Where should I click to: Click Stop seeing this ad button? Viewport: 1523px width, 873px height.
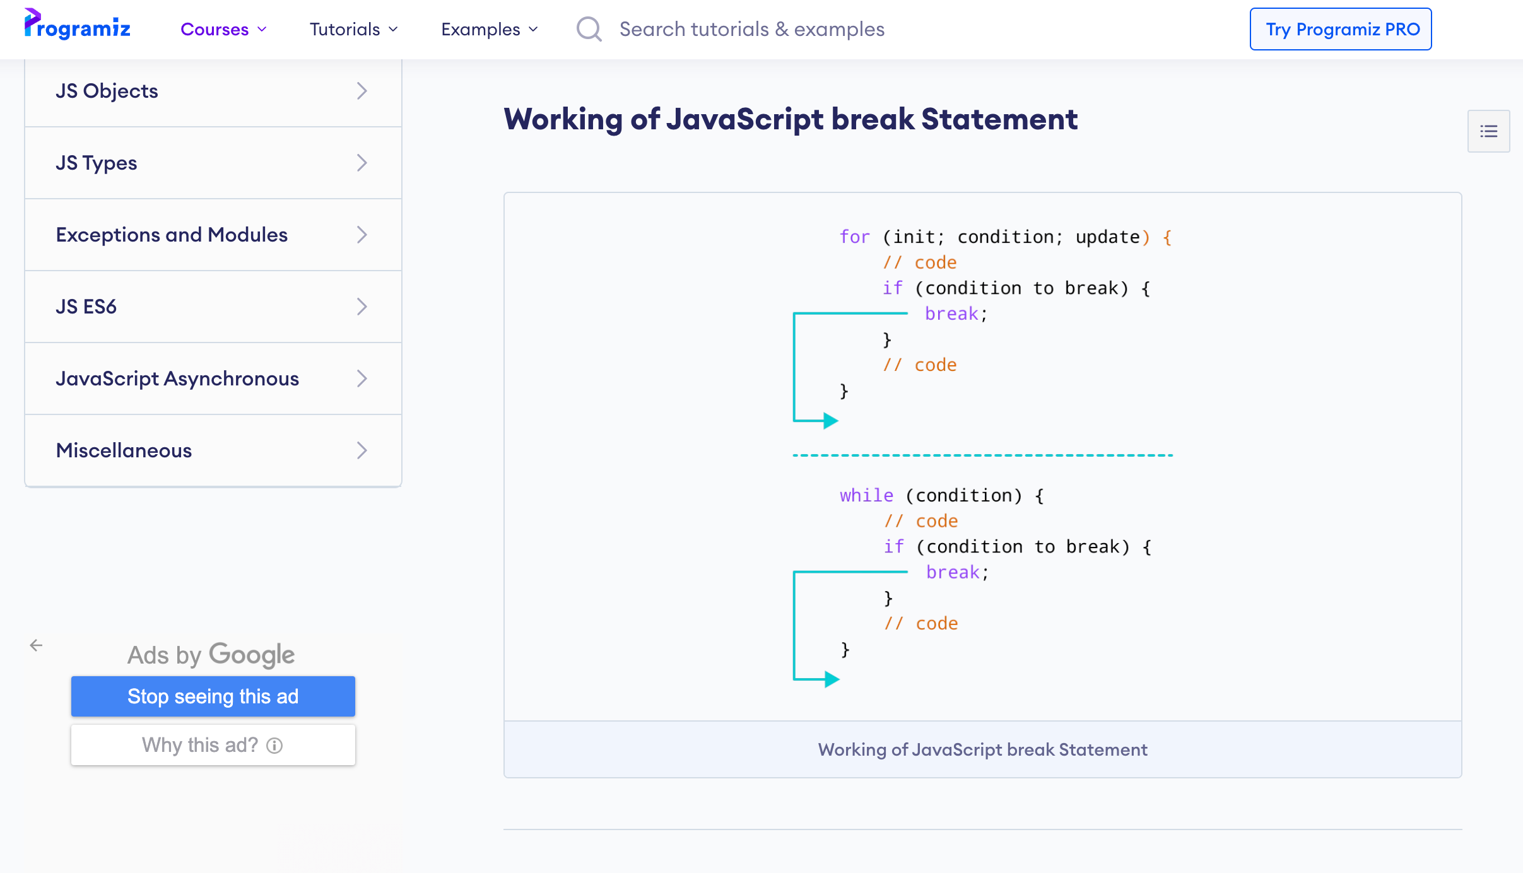click(x=213, y=696)
